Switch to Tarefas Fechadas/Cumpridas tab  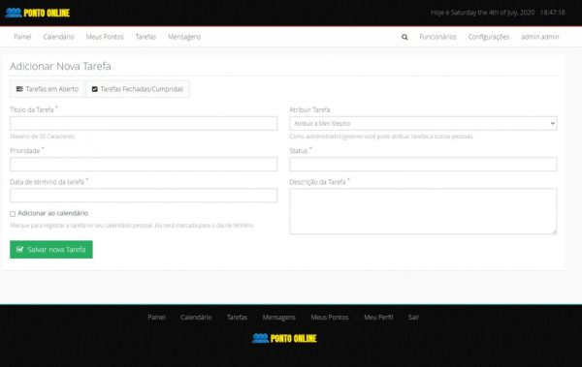(x=138, y=89)
